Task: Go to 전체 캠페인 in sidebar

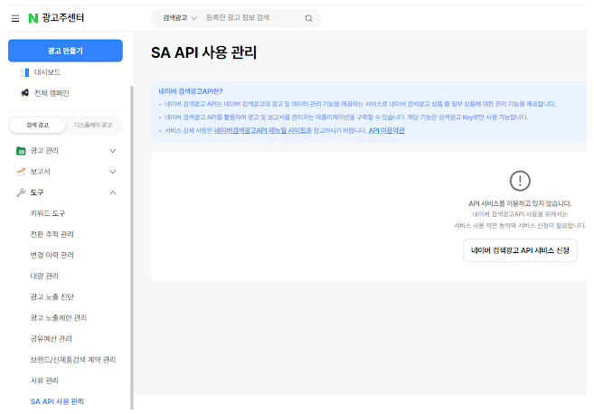Action: [52, 93]
